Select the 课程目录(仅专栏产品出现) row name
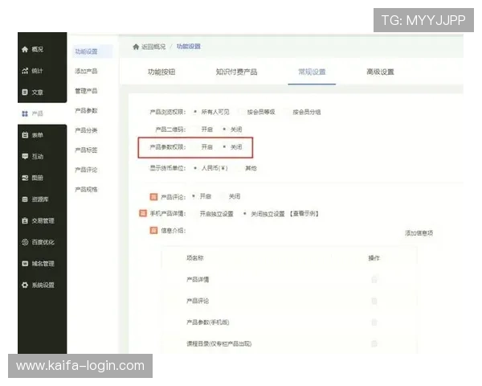Screen dimensions: 482x386 (219, 343)
